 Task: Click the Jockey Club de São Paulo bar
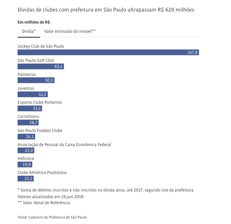point(108,52)
